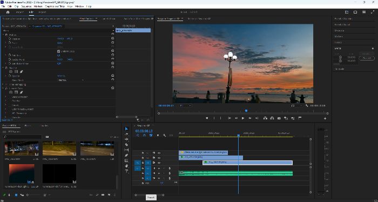Open the Window menu
Image resolution: width=378 pixels, height=202 pixels.
pos(79,6)
